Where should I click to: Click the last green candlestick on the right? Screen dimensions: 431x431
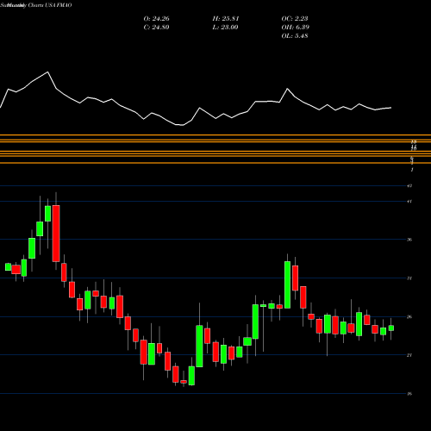tap(391, 328)
